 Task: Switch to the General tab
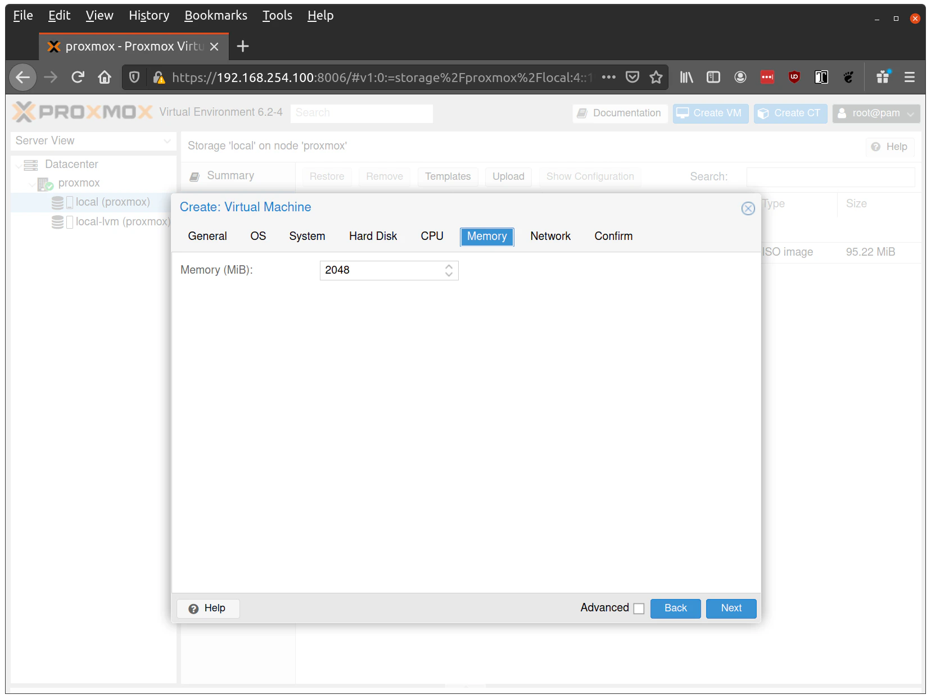[x=207, y=237]
